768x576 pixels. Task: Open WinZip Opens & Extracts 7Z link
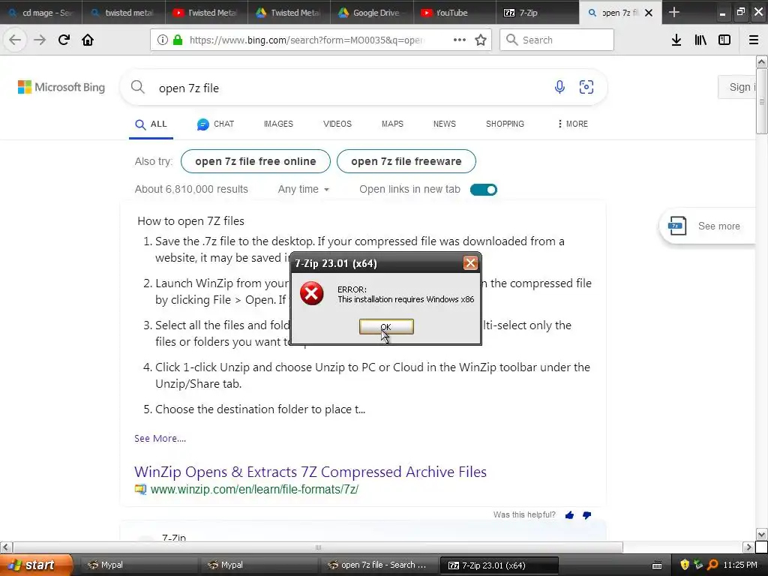pyautogui.click(x=310, y=472)
